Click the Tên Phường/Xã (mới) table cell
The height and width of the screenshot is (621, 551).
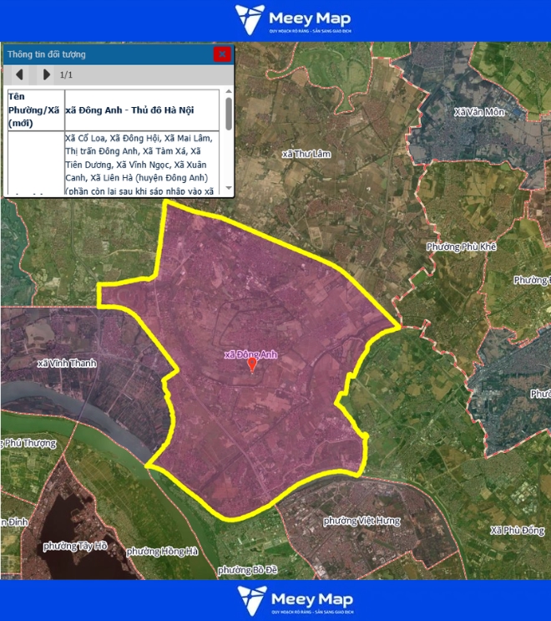(x=35, y=109)
